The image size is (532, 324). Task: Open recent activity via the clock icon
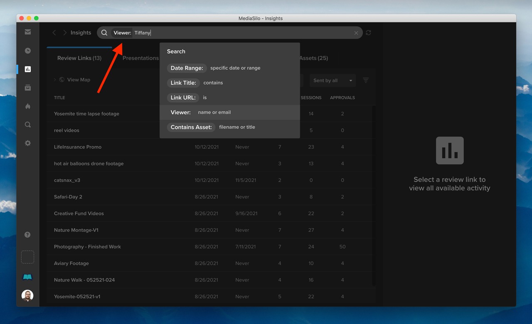pyautogui.click(x=27, y=50)
